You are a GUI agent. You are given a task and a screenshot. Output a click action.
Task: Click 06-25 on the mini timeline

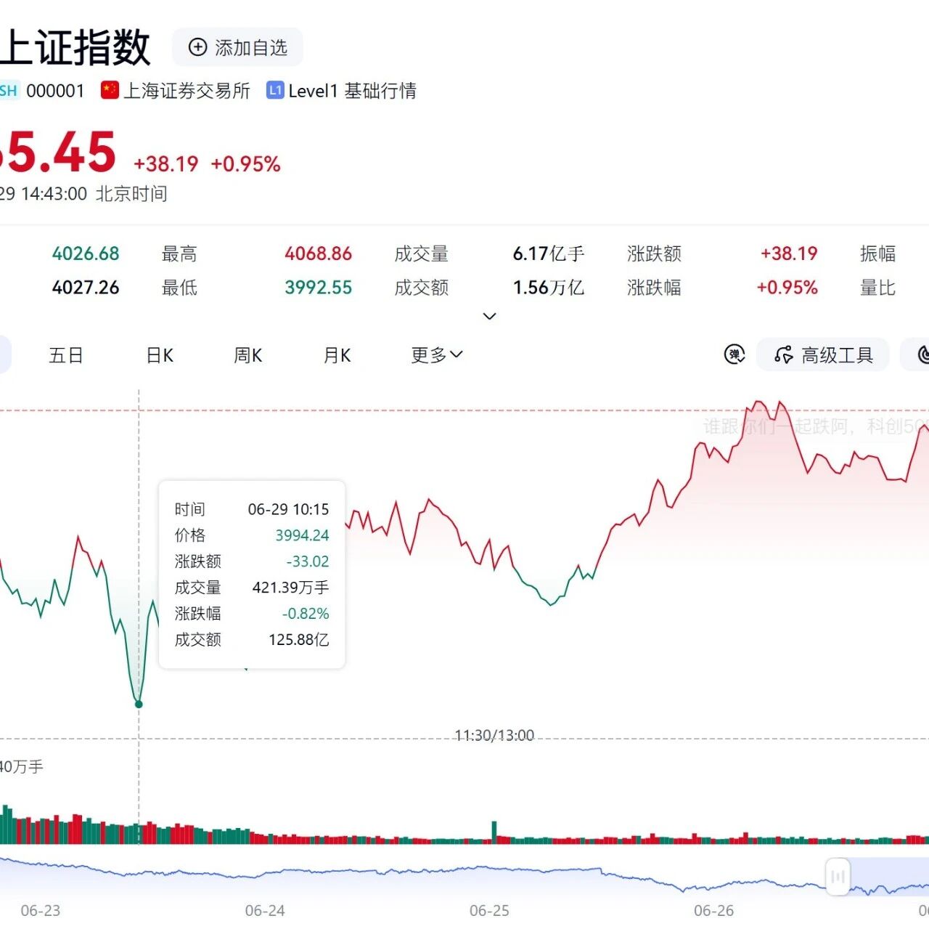(489, 911)
